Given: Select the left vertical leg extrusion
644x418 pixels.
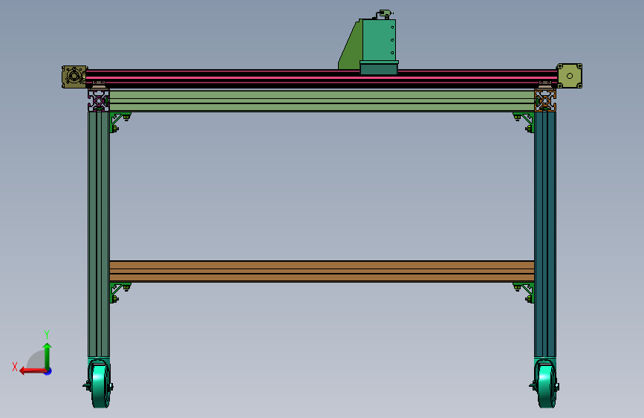Looking at the screenshot, I should tap(99, 234).
